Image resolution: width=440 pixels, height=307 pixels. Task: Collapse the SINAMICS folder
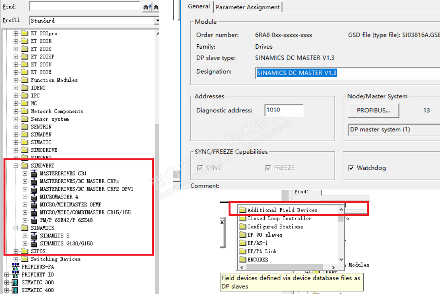[16, 228]
